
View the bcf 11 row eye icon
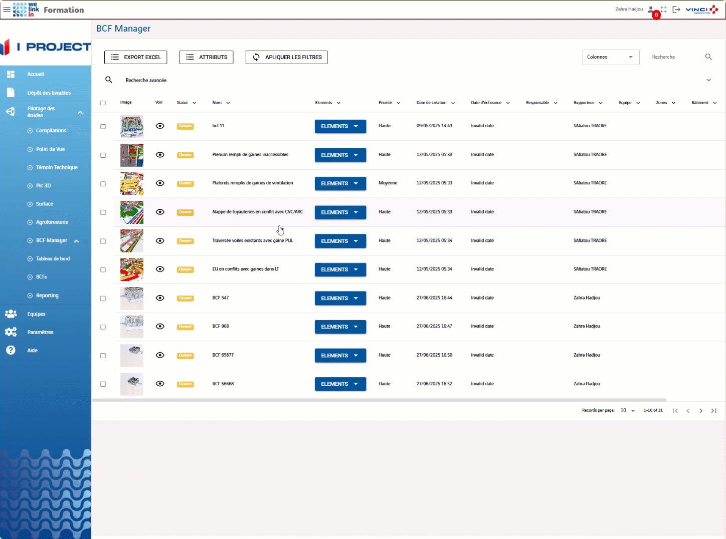160,126
